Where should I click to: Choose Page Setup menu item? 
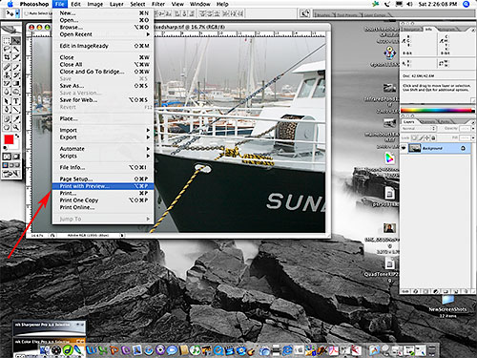coord(103,179)
